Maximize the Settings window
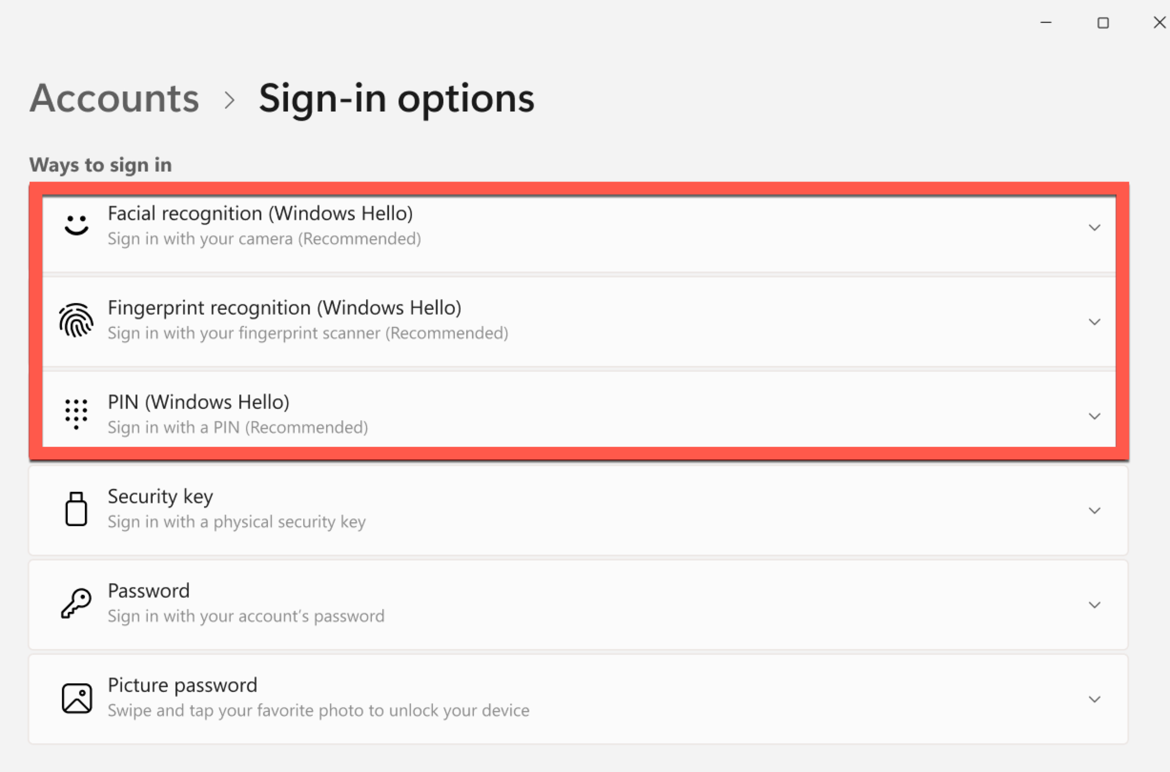 1103,23
